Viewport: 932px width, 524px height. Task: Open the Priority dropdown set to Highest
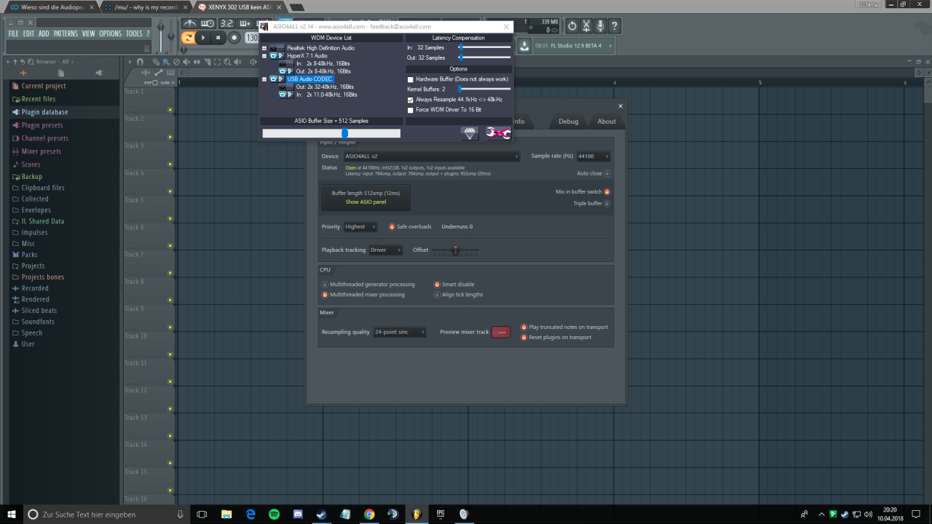[x=360, y=226]
